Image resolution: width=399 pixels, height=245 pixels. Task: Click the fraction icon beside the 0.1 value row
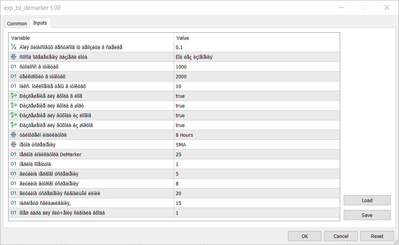tap(14, 47)
